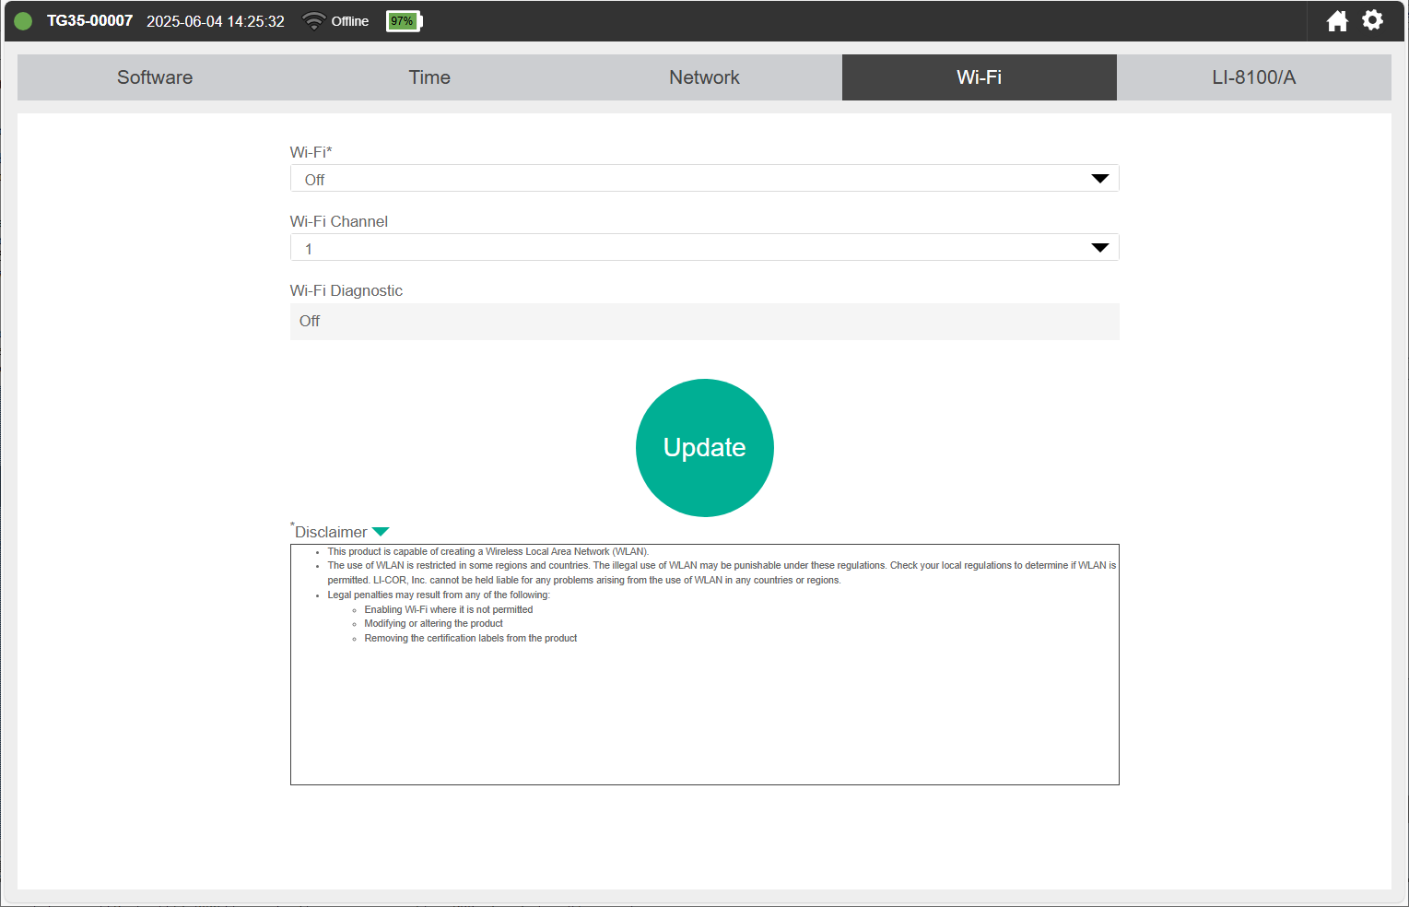
Task: Open the Time tab
Action: click(429, 77)
